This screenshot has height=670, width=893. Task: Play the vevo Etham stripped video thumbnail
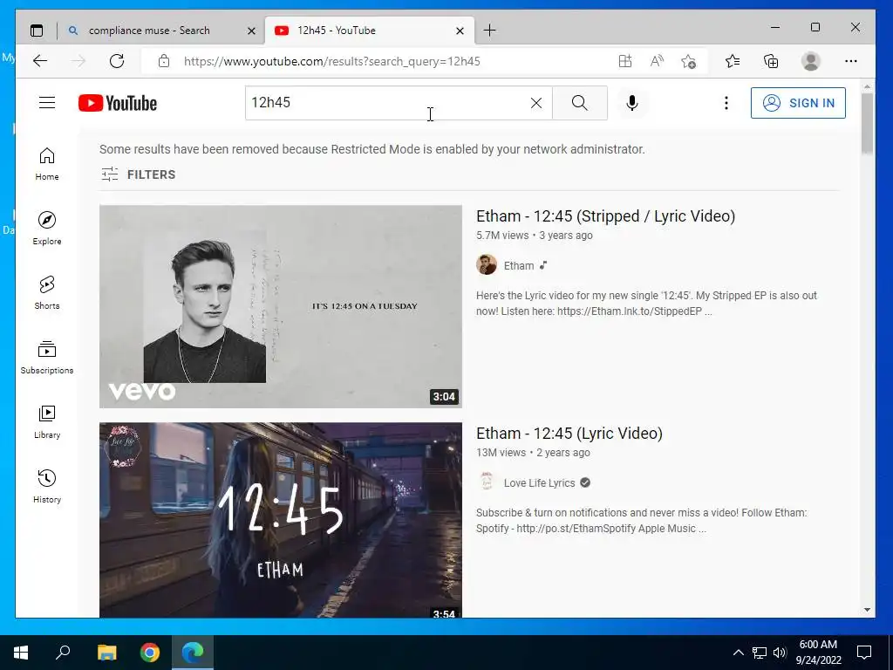[x=281, y=306]
